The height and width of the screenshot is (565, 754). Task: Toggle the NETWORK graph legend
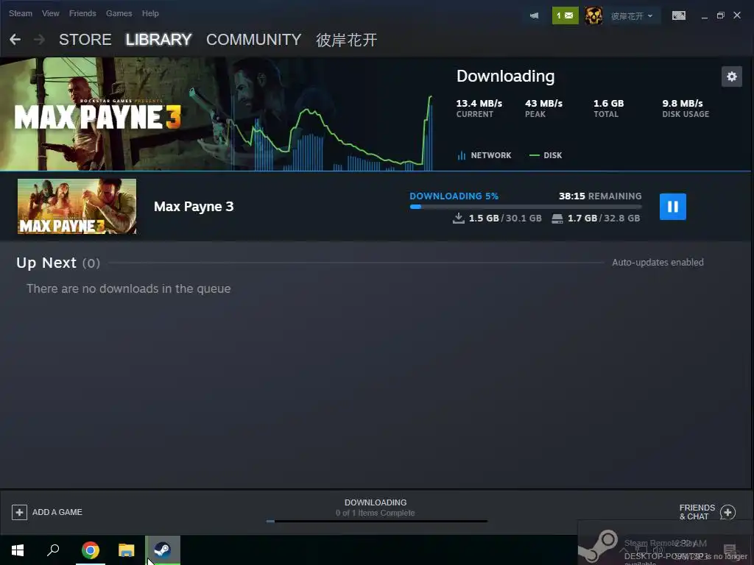pyautogui.click(x=484, y=155)
